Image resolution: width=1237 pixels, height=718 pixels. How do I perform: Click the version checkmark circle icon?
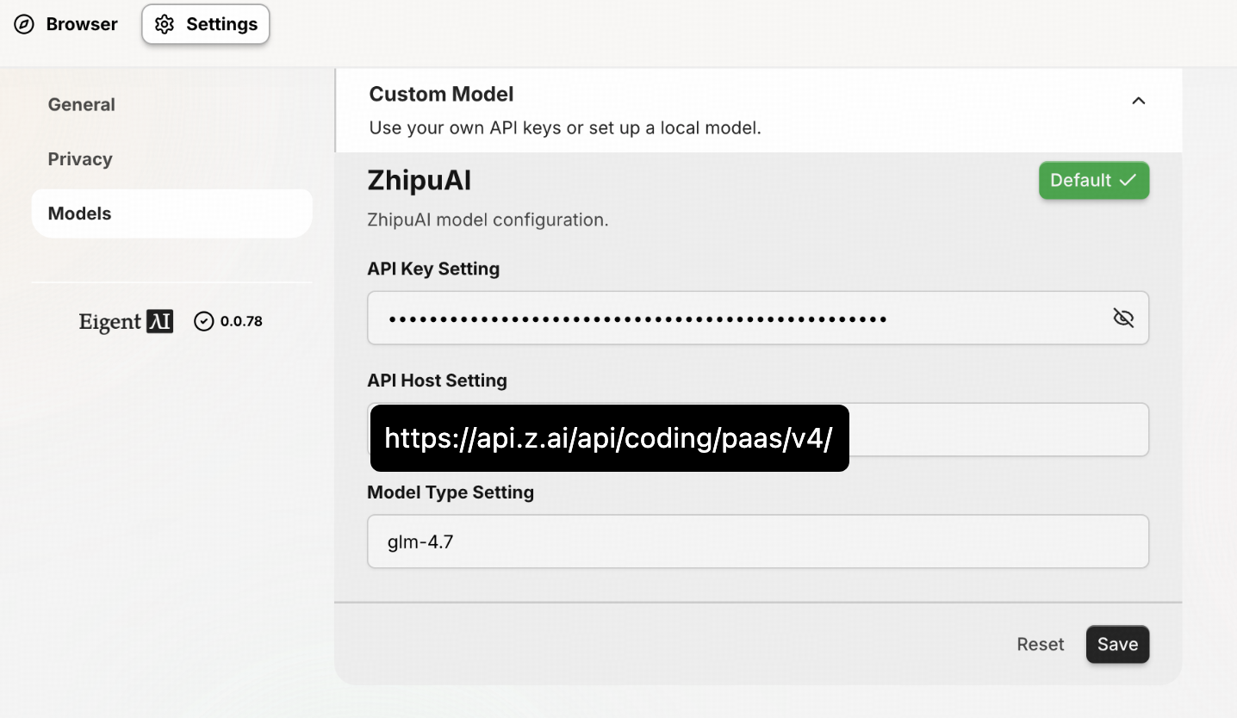pos(203,321)
